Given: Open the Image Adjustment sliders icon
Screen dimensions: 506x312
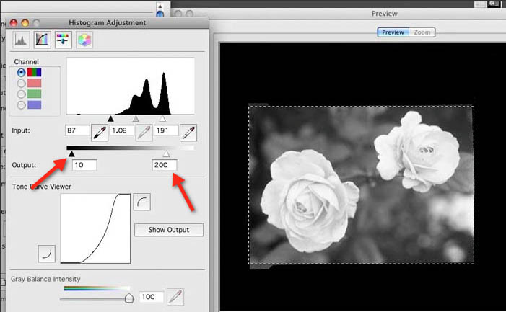Looking at the screenshot, I should click(64, 40).
